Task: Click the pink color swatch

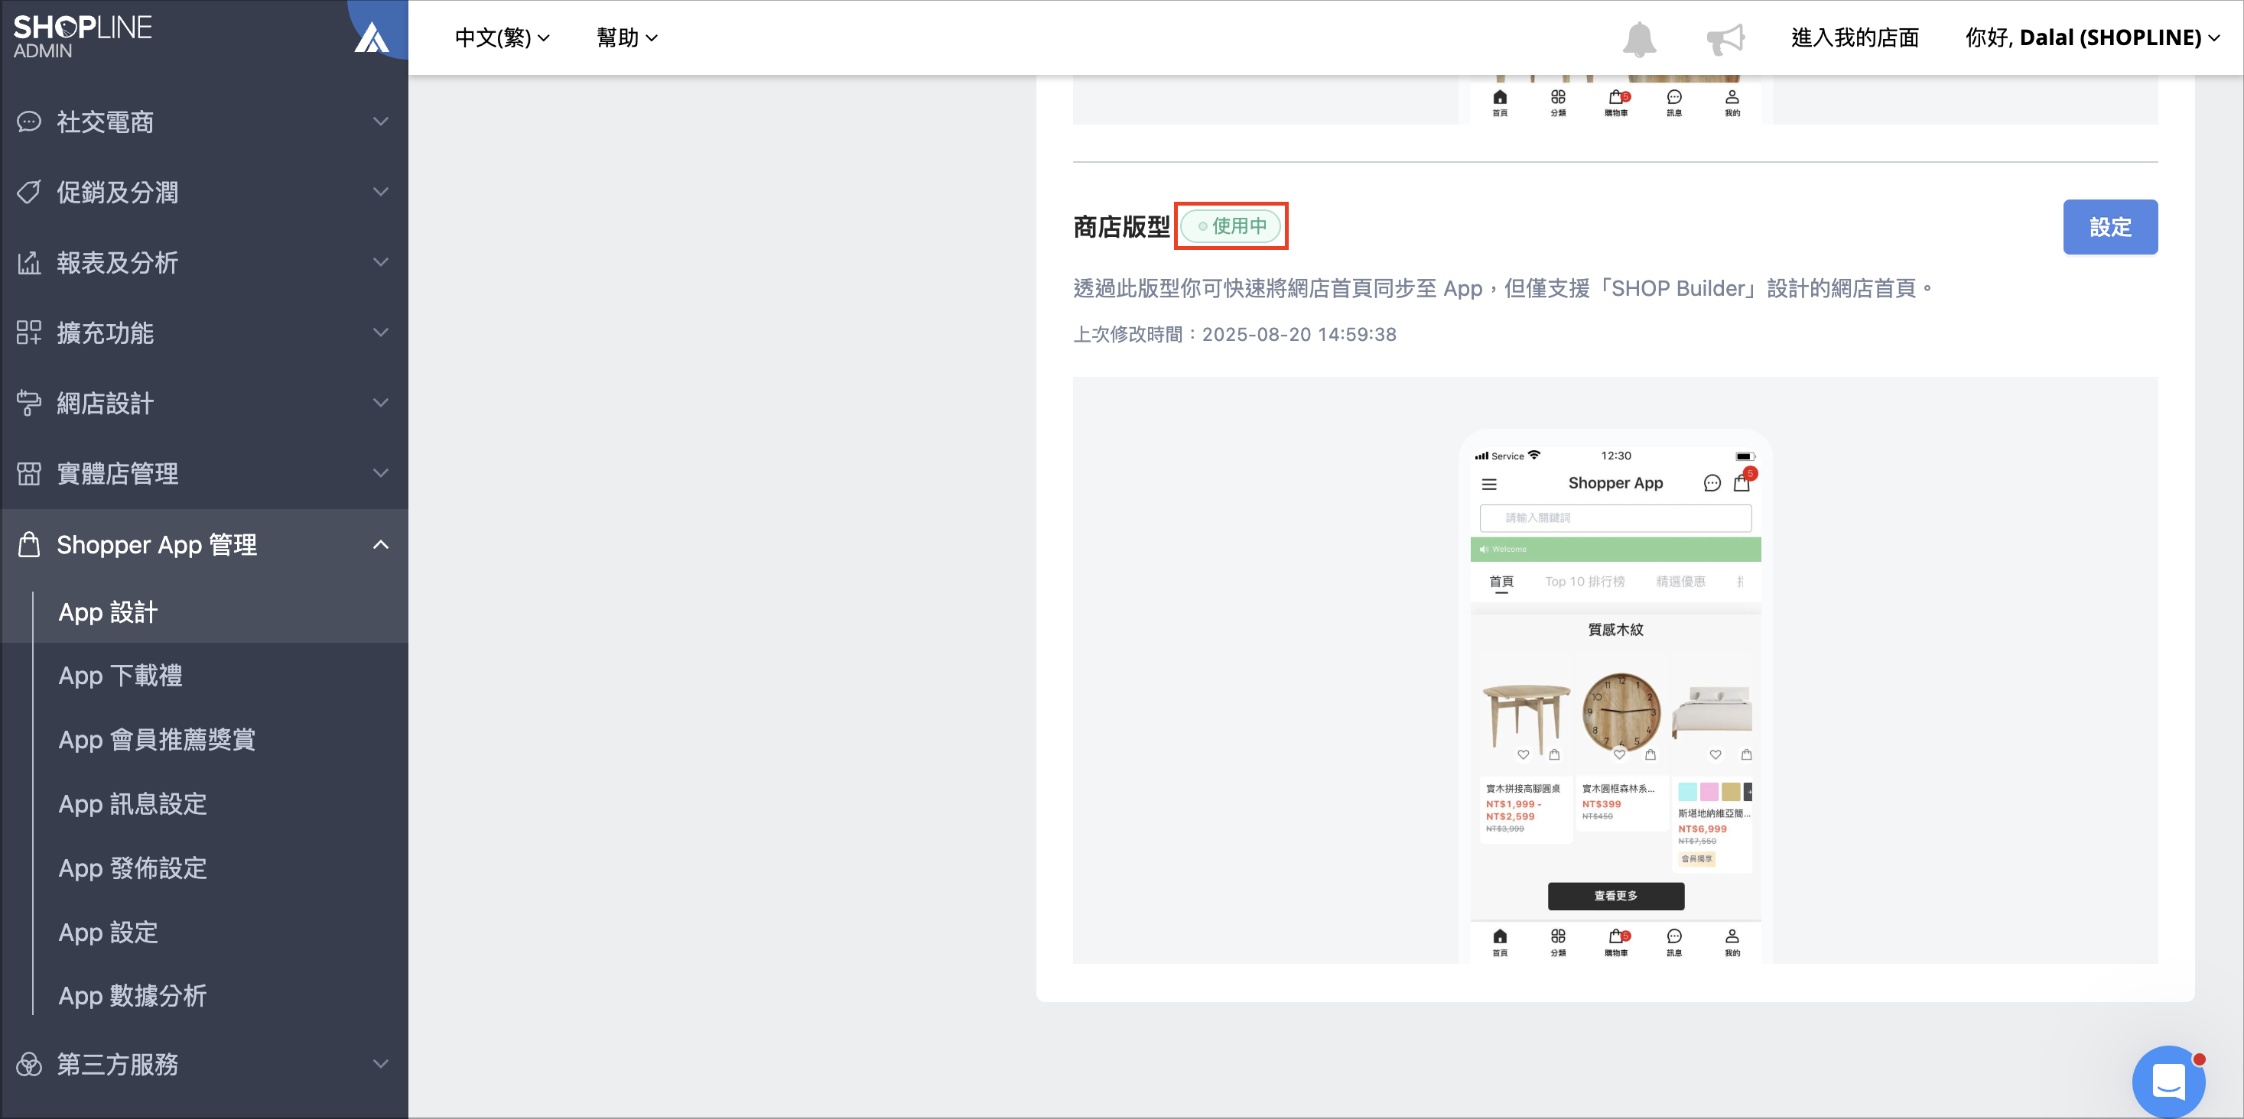Action: [1709, 792]
